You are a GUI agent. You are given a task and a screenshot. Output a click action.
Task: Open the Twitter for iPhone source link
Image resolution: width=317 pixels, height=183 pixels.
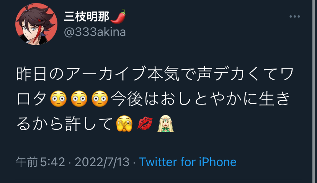click(188, 162)
